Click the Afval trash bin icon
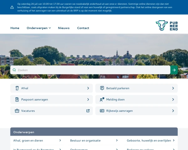The width and height of the screenshot is (188, 150). pyautogui.click(x=17, y=88)
